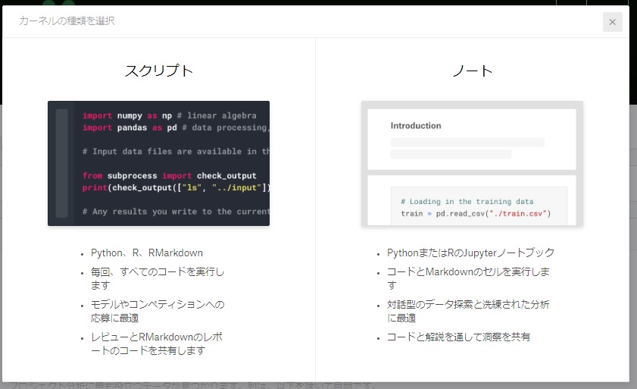Select the スクリプト code preview thumbnail

pos(158,163)
